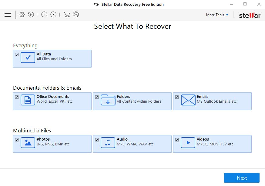Click the Audio music note icon
Viewport: 265px width, 186px height.
tap(108, 142)
